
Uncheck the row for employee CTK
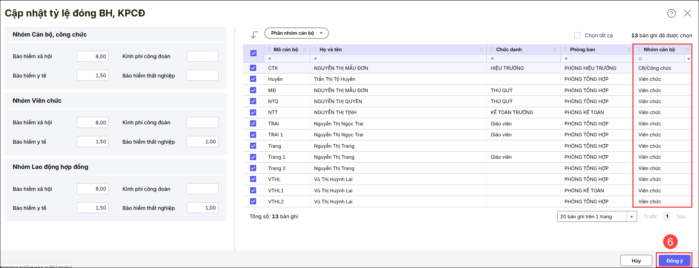pos(253,68)
